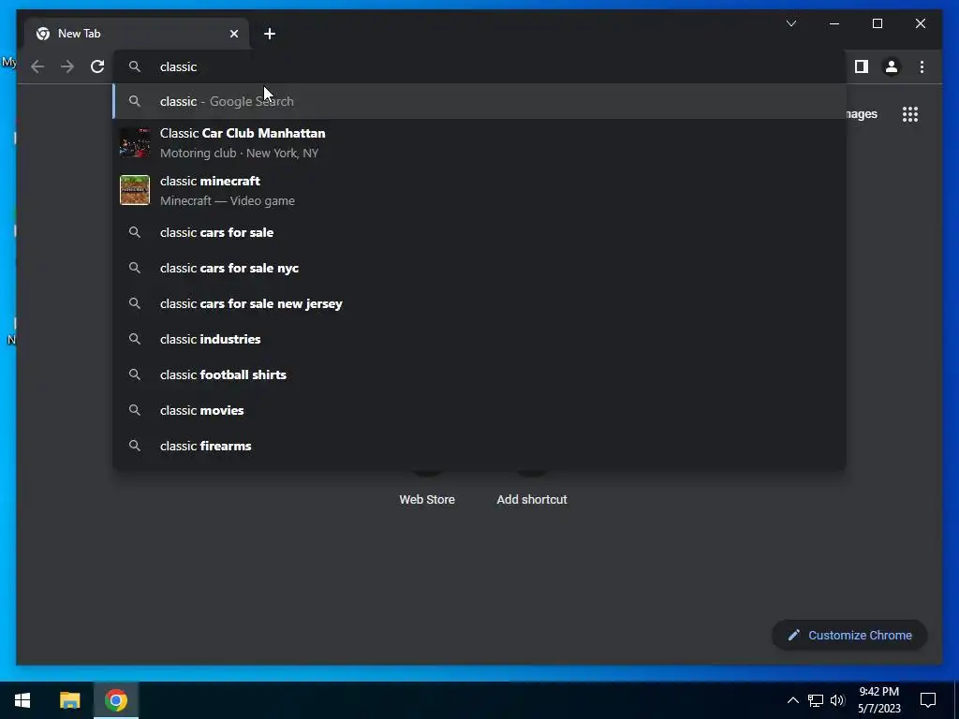Screen dimensions: 959x719
Task: Select the New Tab tab
Action: click(137, 34)
